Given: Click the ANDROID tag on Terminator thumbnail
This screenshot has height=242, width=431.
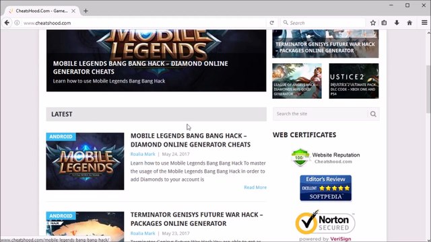Looking at the screenshot, I should 61,216.
